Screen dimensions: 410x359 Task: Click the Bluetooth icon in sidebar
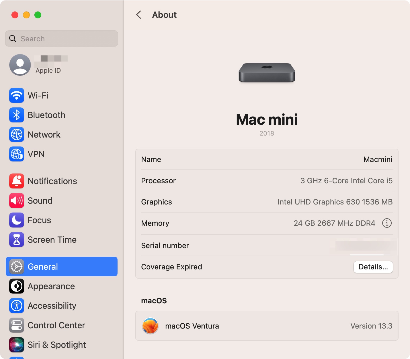click(17, 115)
